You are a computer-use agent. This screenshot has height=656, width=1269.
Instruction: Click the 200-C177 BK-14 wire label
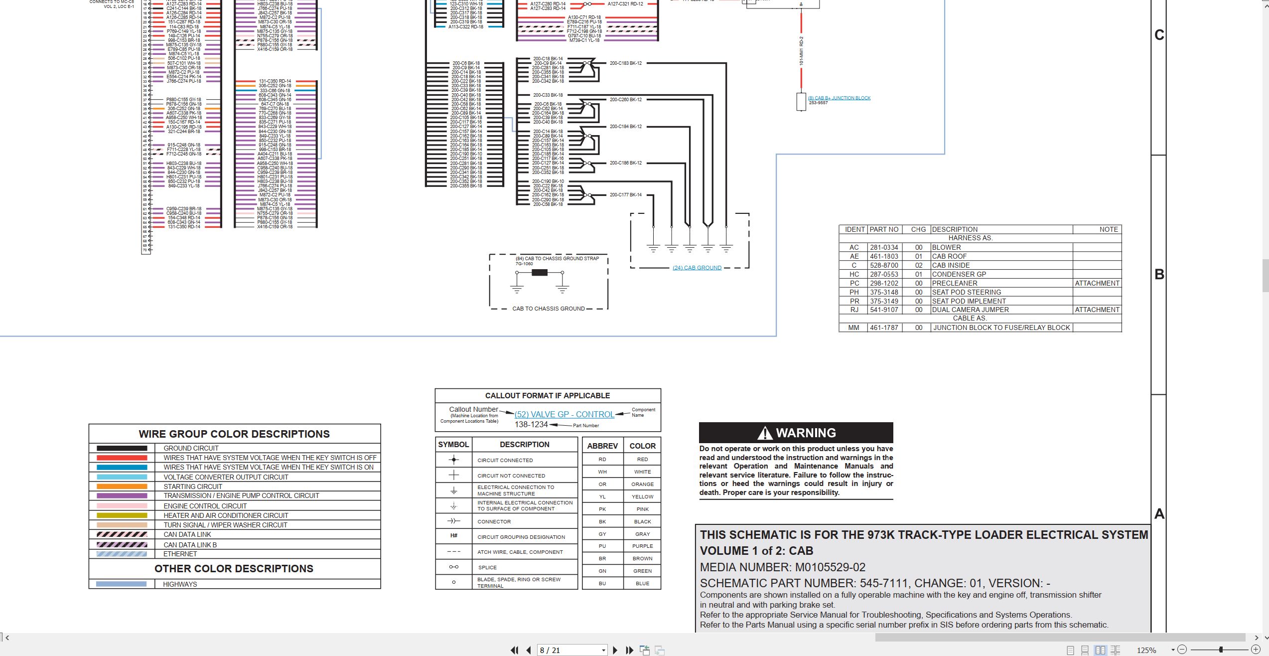pos(626,195)
